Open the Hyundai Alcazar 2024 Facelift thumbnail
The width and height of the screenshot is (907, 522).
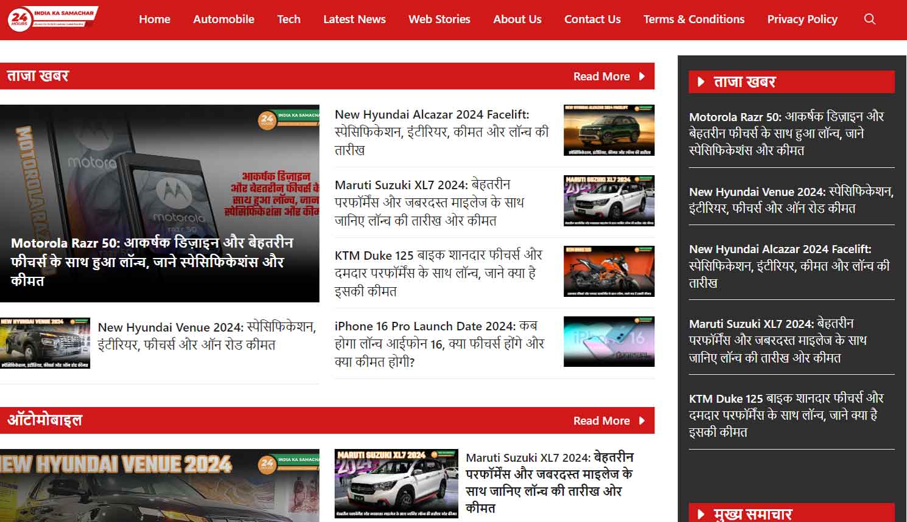tap(609, 130)
